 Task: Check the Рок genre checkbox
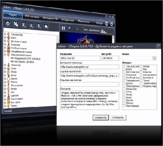pos(141,69)
